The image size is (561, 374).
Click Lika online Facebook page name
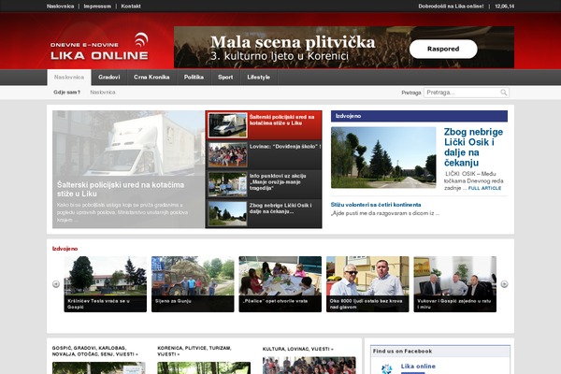point(418,367)
